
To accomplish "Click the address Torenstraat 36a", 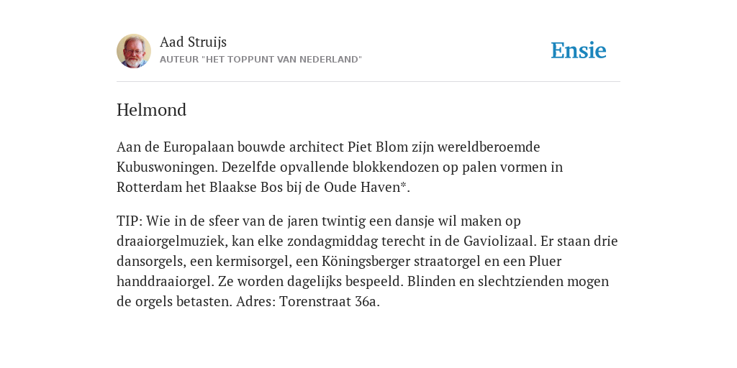I will [328, 302].
